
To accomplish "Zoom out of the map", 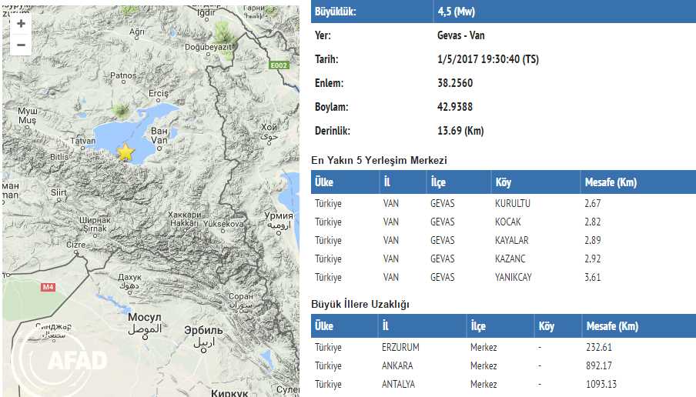I will pyautogui.click(x=21, y=45).
